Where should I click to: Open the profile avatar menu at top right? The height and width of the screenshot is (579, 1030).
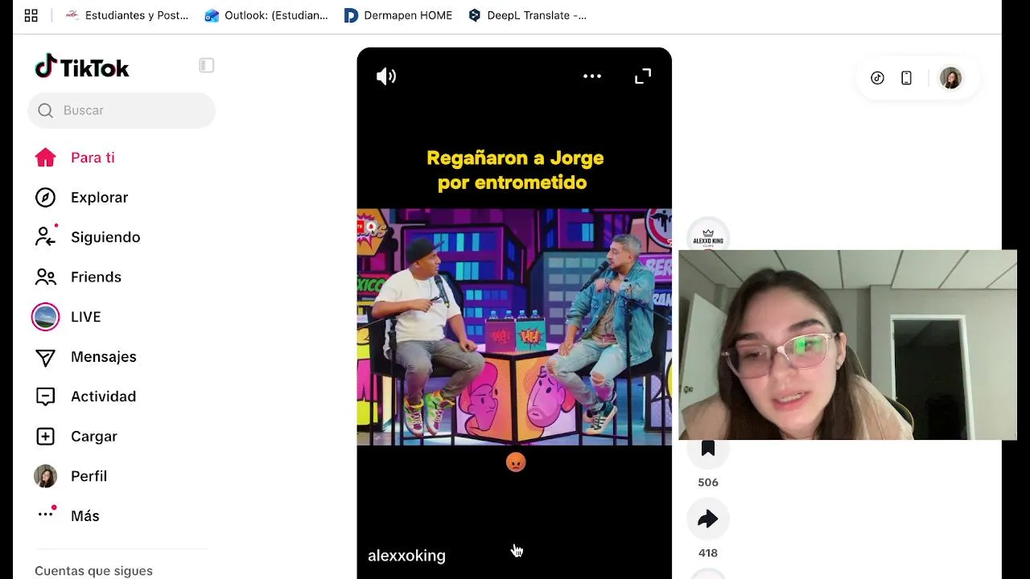click(950, 78)
